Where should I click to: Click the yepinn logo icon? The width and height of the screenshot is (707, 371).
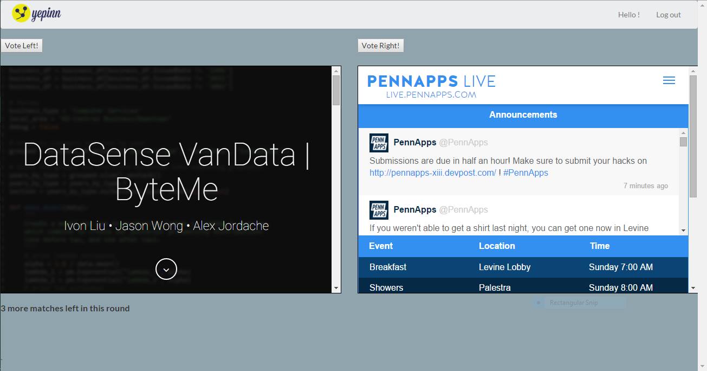[x=21, y=14]
